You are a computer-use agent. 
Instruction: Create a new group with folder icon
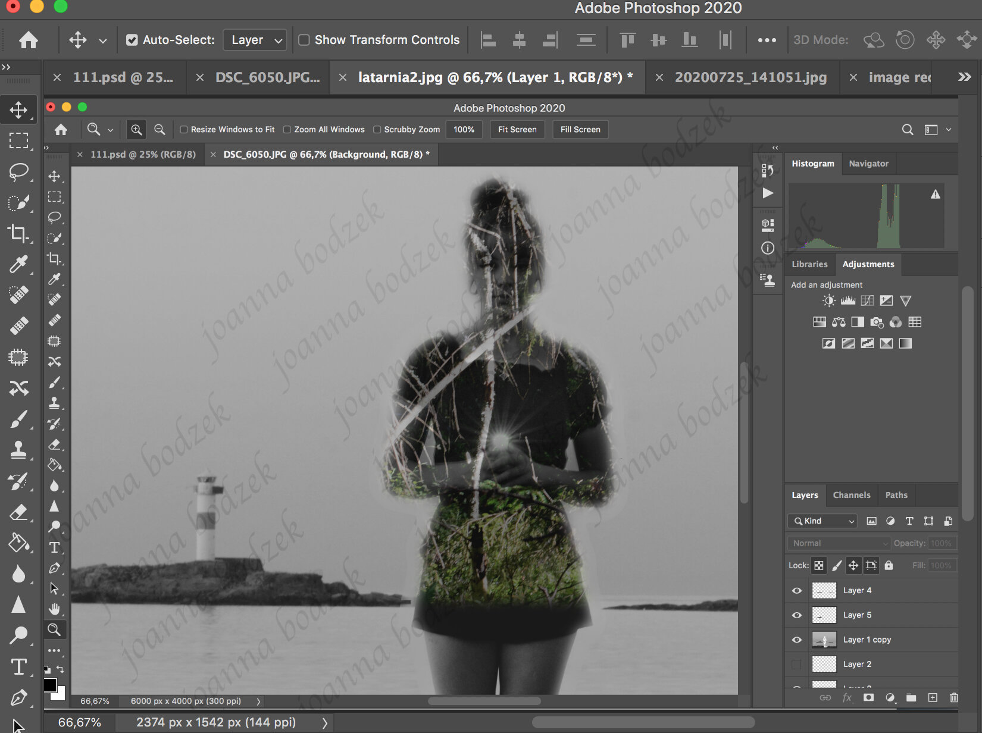point(911,697)
